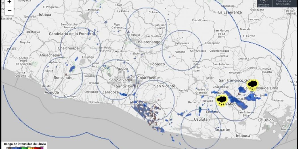Click the San Salvador city label
This screenshot has width=298, height=149.
pos(121,80)
